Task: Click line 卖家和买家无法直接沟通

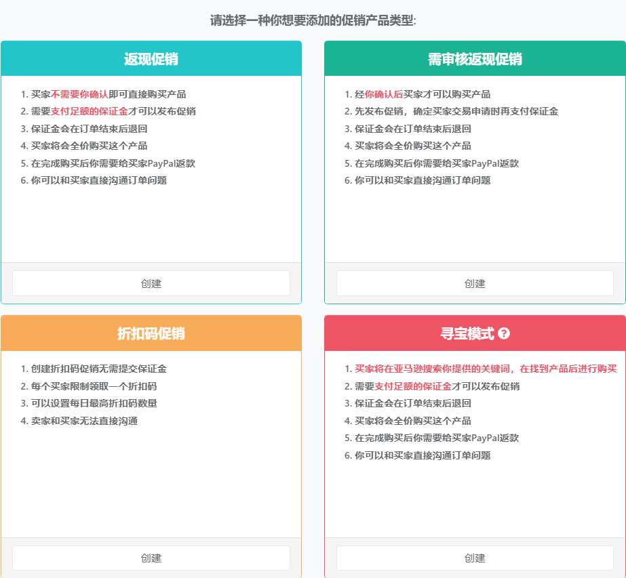Action: (84, 421)
